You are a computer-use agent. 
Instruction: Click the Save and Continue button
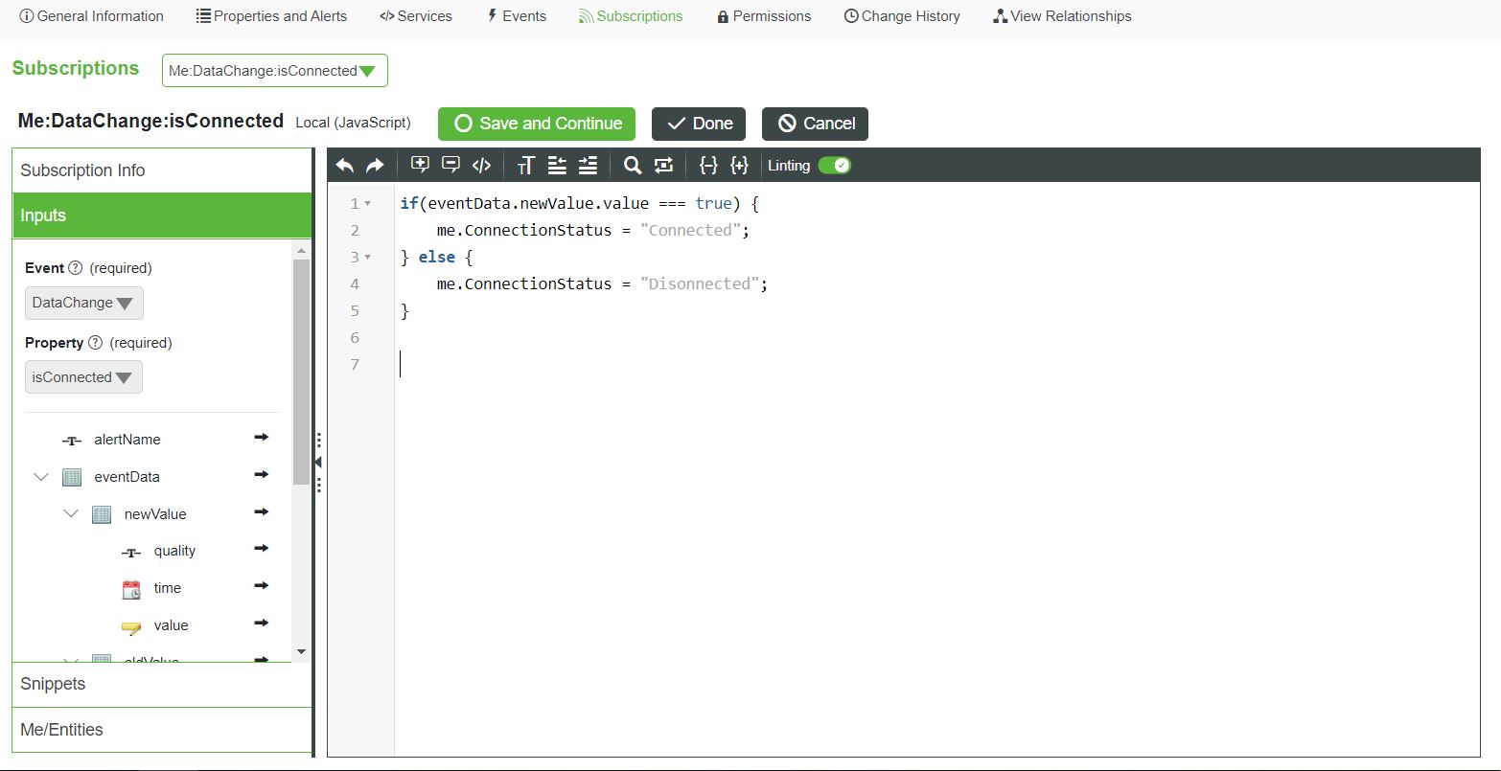pos(536,124)
